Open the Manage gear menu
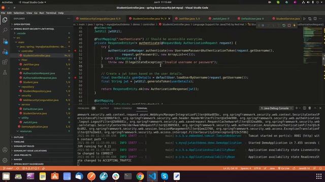The height and width of the screenshot is (182, 325). tap(5, 160)
